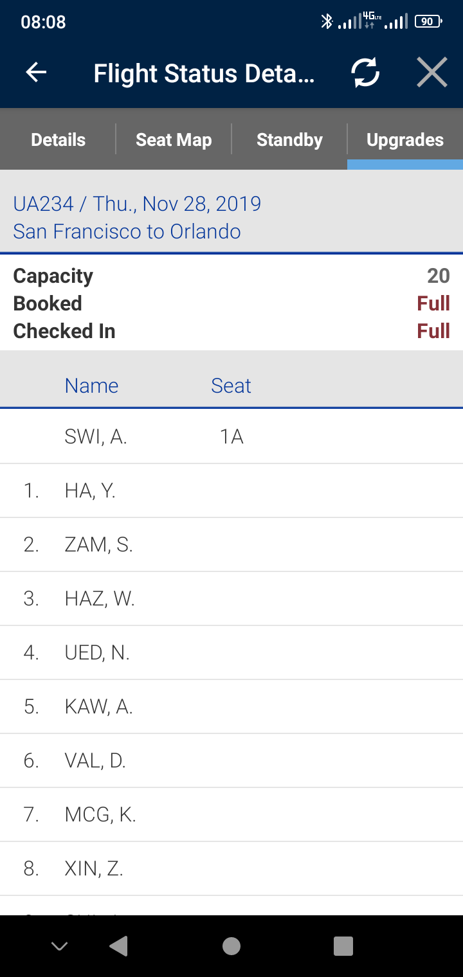Close the Flight Status Details screen
Image resolution: width=463 pixels, height=977 pixels.
pyautogui.click(x=431, y=73)
